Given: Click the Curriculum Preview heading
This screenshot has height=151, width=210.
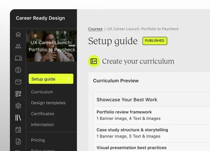Looking at the screenshot, I should click(116, 80).
